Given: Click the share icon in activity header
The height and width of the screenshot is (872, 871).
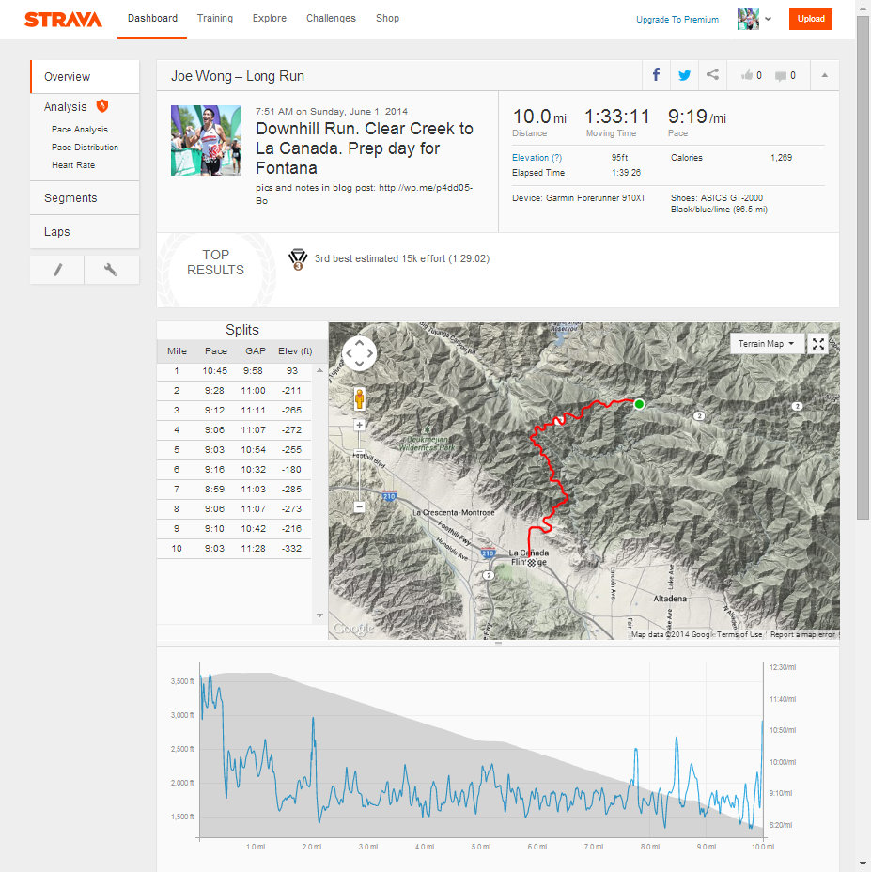Looking at the screenshot, I should click(x=712, y=76).
